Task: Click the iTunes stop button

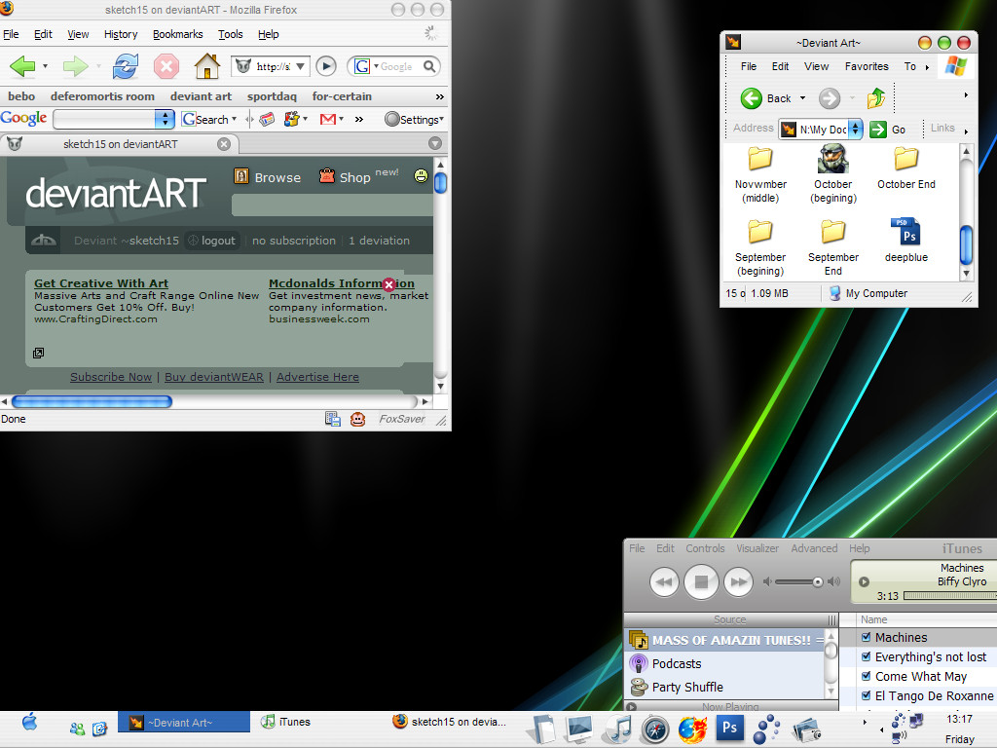Action: tap(701, 581)
